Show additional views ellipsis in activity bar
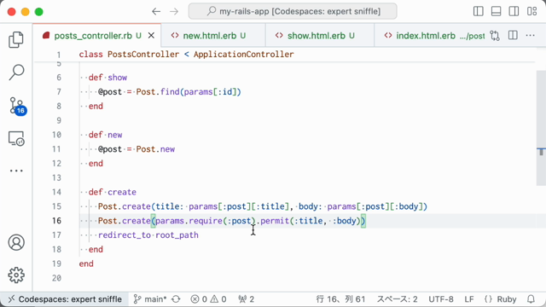Image resolution: width=546 pixels, height=307 pixels. point(16,171)
